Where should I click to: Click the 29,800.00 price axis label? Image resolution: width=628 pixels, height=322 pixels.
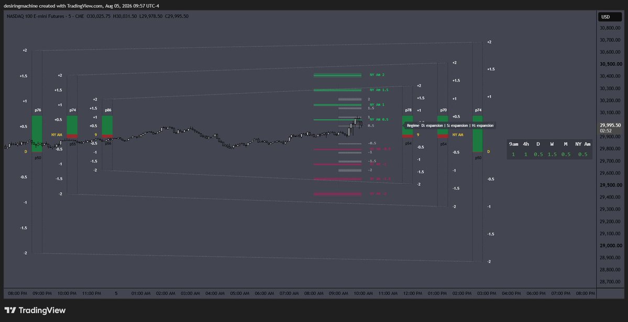(610, 149)
